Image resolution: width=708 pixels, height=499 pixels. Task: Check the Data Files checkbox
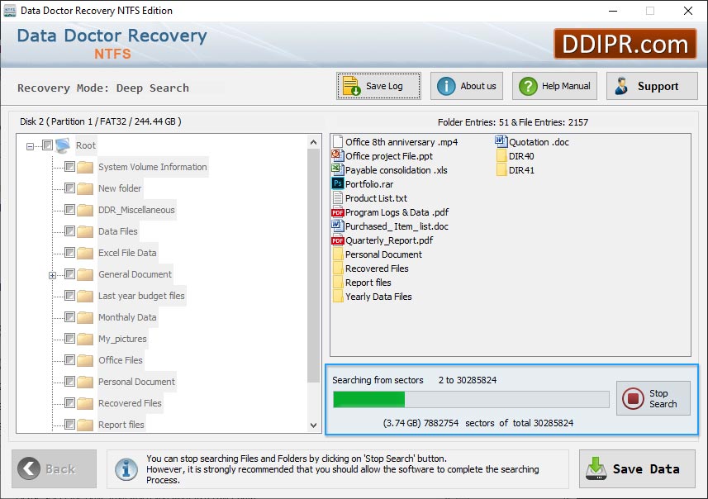point(69,231)
